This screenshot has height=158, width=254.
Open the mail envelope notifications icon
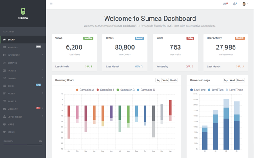225,4
